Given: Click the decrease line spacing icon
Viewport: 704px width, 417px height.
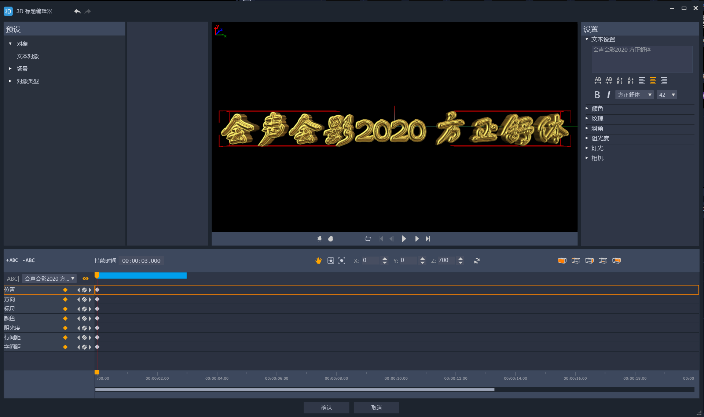Looking at the screenshot, I should (x=631, y=81).
